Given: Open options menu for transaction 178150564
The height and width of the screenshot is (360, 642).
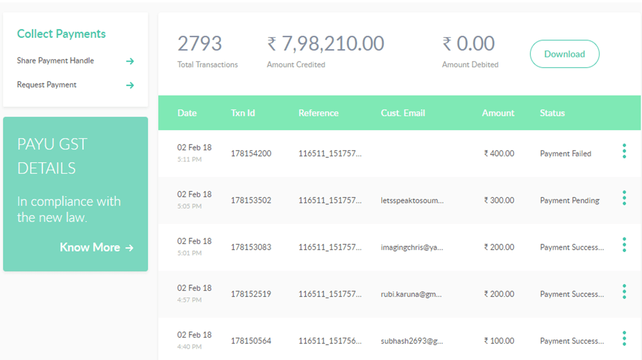Looking at the screenshot, I should point(624,338).
